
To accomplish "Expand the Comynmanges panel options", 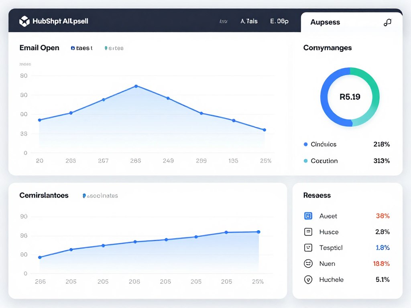I will pos(327,48).
